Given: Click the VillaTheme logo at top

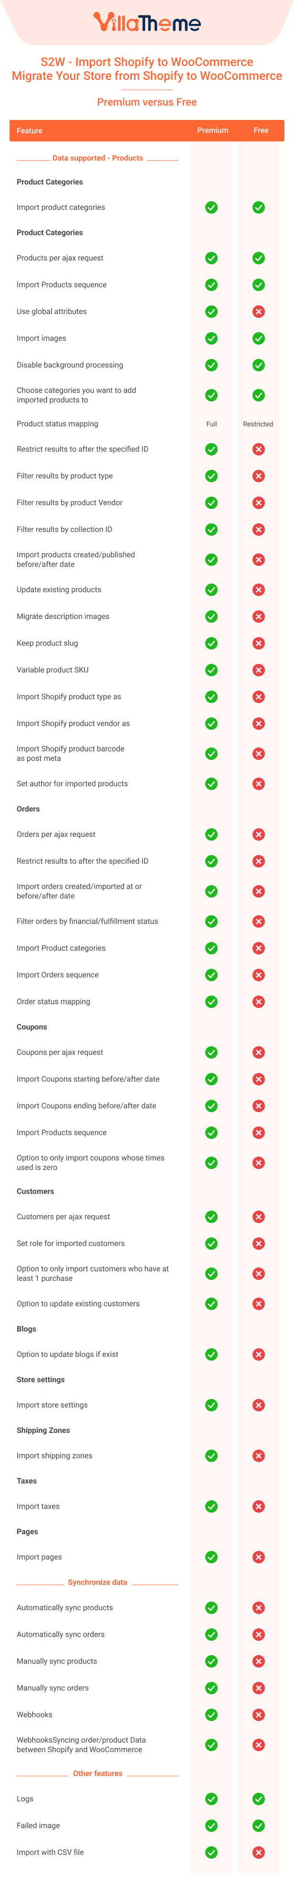Looking at the screenshot, I should tap(147, 22).
